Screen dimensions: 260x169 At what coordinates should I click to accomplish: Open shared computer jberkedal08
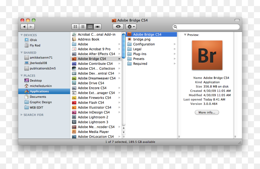44,63
